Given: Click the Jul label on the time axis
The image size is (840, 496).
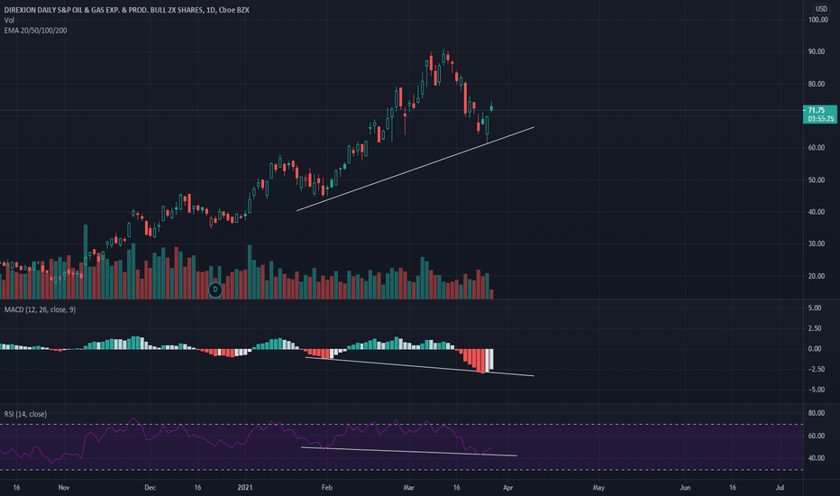Looking at the screenshot, I should 780,487.
